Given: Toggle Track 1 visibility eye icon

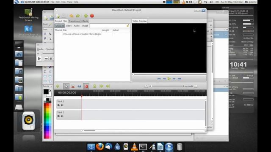Looking at the screenshot, I should coord(58,116).
